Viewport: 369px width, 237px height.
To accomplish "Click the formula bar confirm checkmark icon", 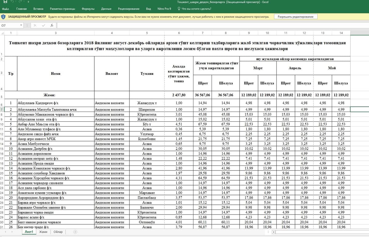I will (x=44, y=25).
